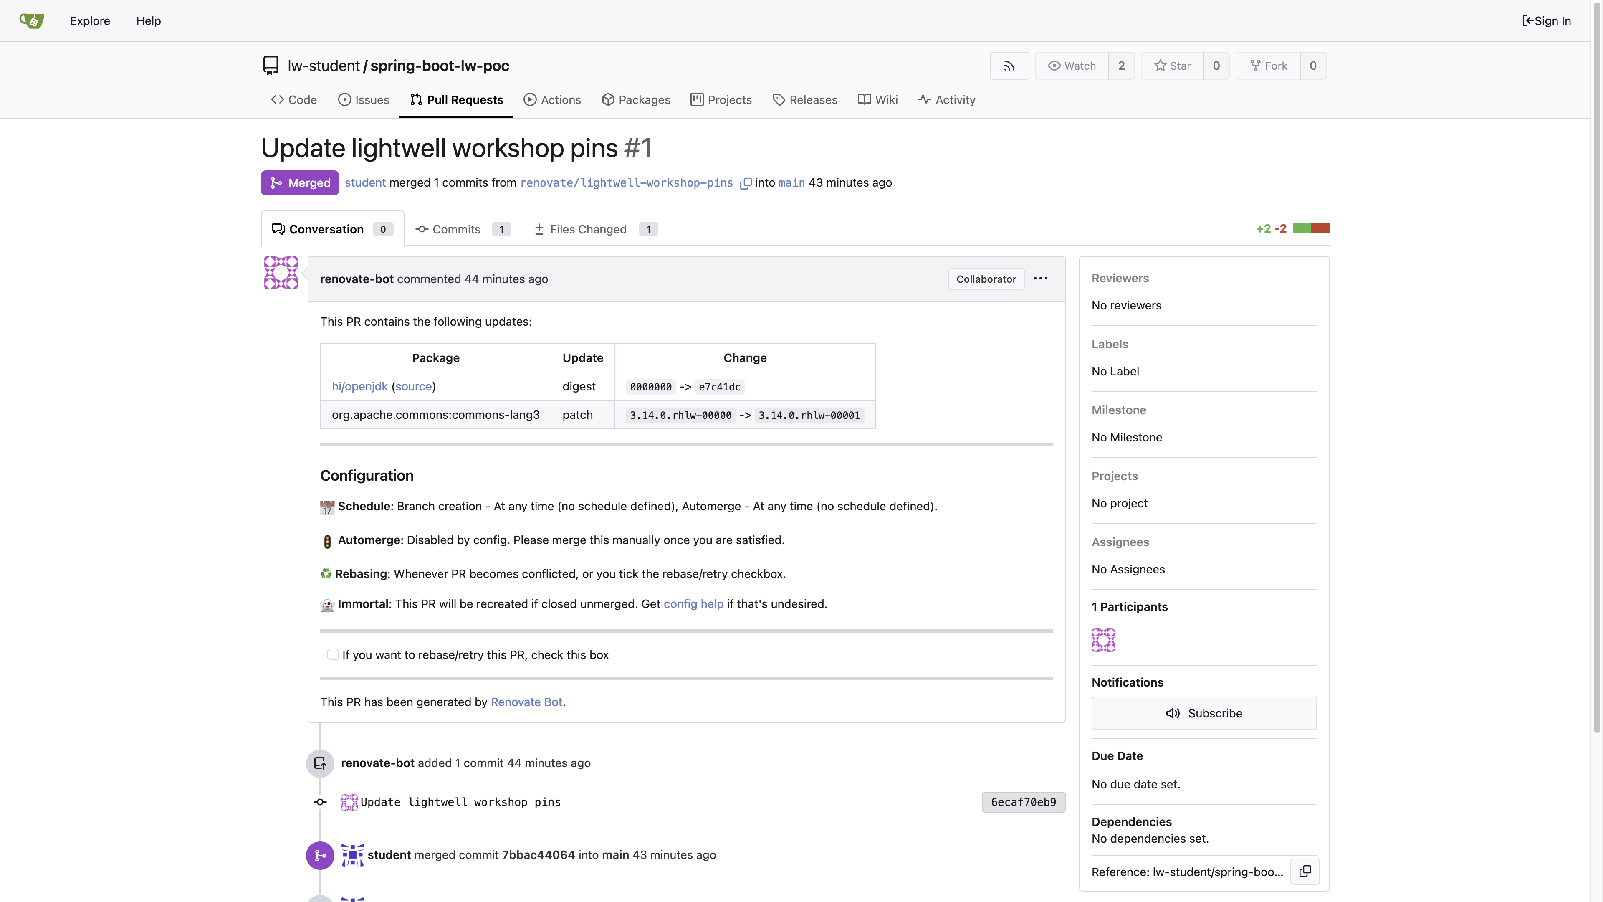Viewport: 1603px width, 902px height.
Task: Click the student name in merge event
Action: click(389, 855)
